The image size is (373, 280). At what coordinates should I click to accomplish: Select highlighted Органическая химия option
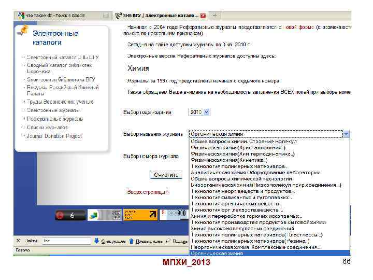(269, 254)
